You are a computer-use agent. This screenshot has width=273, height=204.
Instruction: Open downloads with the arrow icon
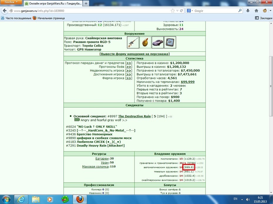pos(248,11)
